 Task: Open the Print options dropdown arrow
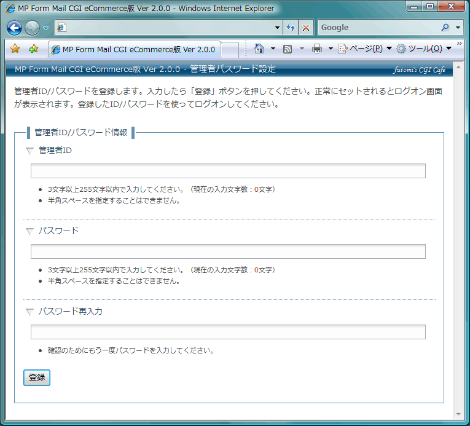(331, 49)
